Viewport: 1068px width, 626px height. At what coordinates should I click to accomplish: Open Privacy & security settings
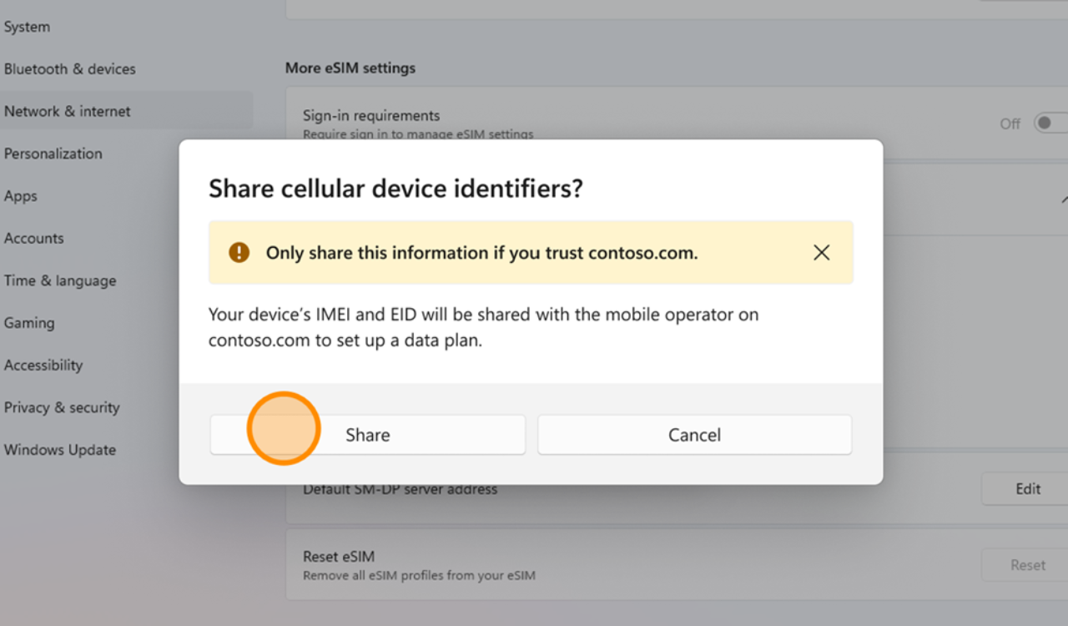pos(62,407)
